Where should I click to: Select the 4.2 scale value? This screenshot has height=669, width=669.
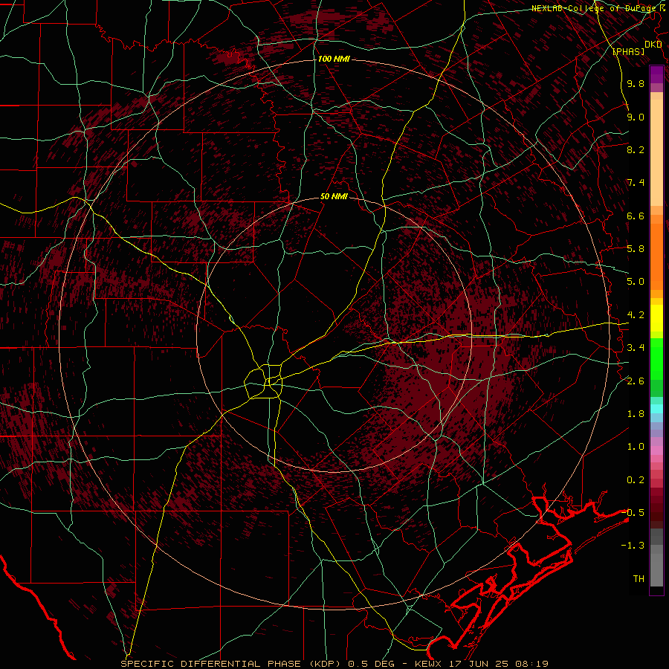[x=636, y=315]
